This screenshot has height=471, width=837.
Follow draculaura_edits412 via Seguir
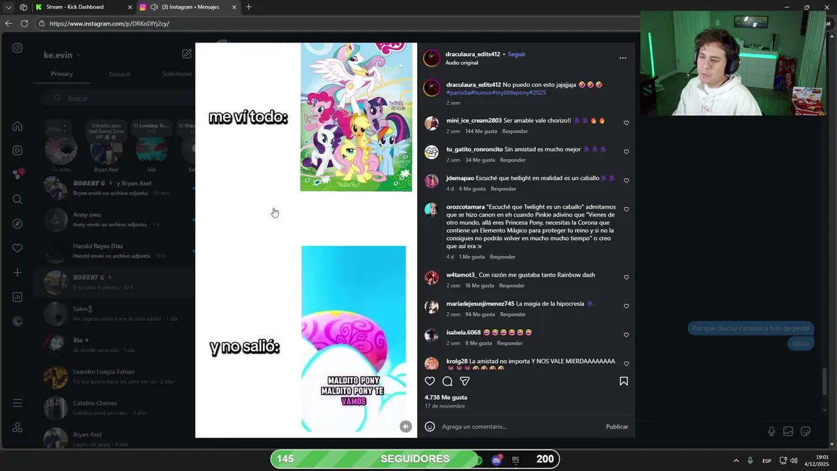[x=517, y=54]
